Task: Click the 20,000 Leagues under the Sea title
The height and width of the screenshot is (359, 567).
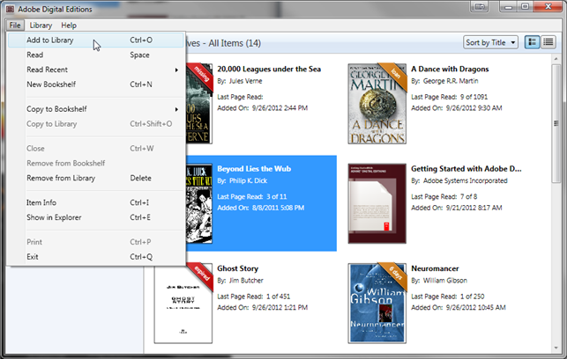Action: point(269,69)
